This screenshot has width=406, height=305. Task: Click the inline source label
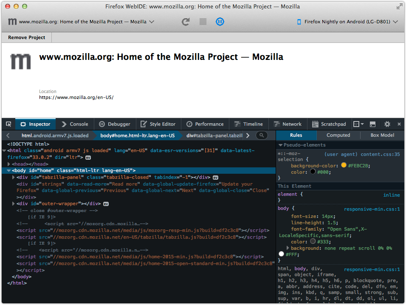tap(392, 195)
